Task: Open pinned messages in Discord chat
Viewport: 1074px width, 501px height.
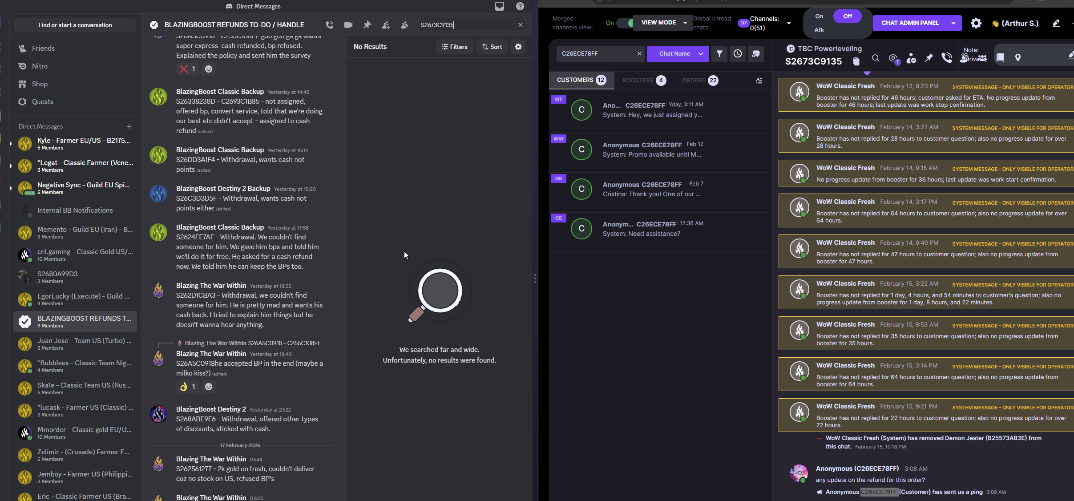Action: (x=367, y=25)
